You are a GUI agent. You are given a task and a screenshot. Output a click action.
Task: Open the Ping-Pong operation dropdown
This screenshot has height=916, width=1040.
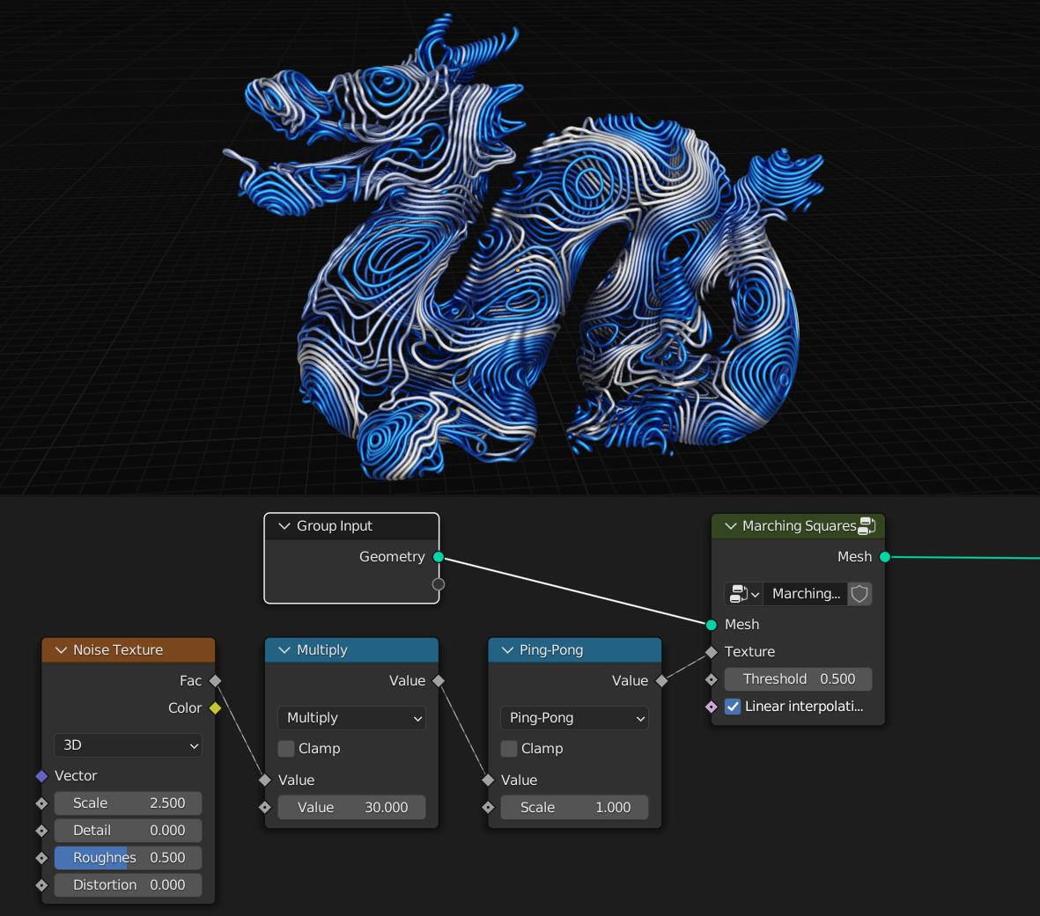coord(574,718)
